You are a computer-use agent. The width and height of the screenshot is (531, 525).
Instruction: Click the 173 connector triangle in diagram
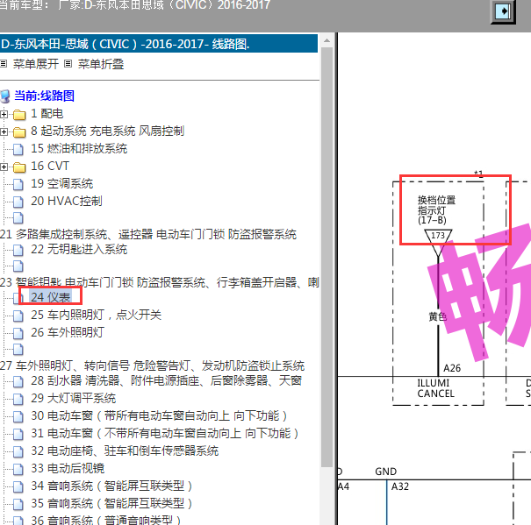pyautogui.click(x=438, y=243)
